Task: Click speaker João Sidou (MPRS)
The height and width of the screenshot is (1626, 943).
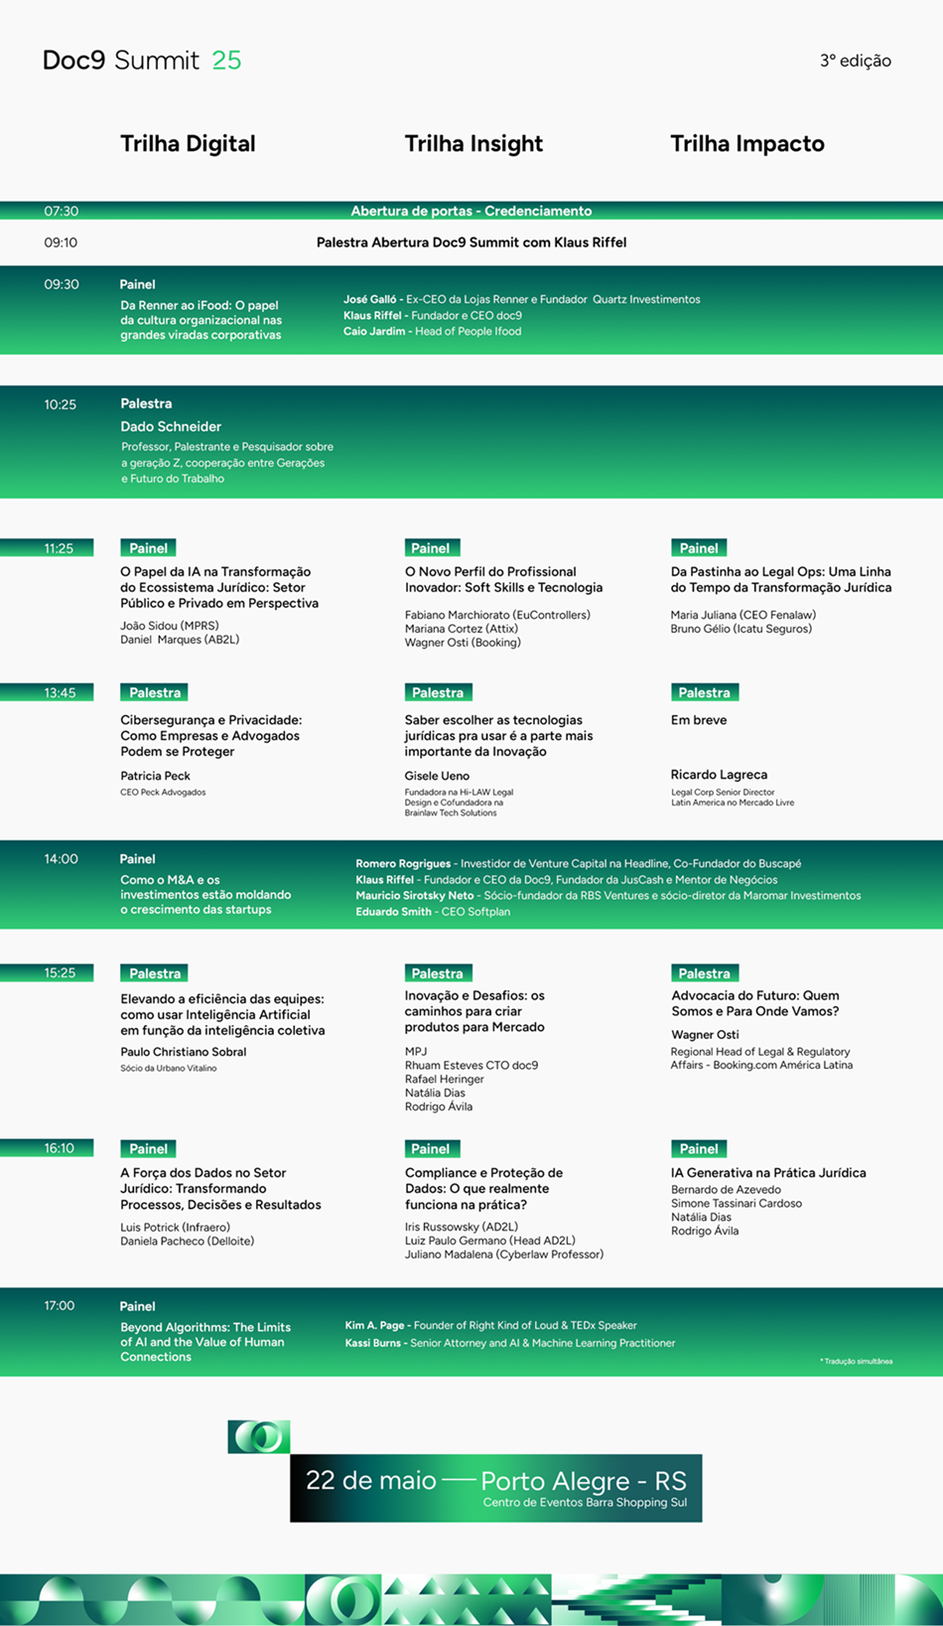Action: (170, 626)
